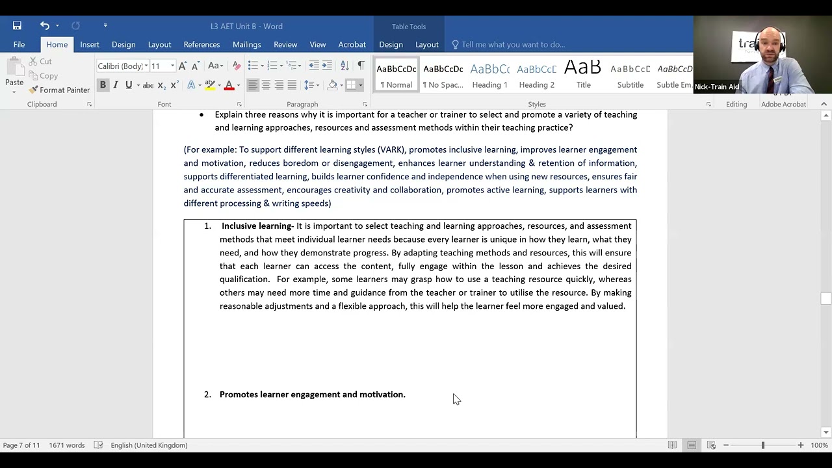Open multilevel list options
This screenshot has height=468, width=832.
coord(292,66)
